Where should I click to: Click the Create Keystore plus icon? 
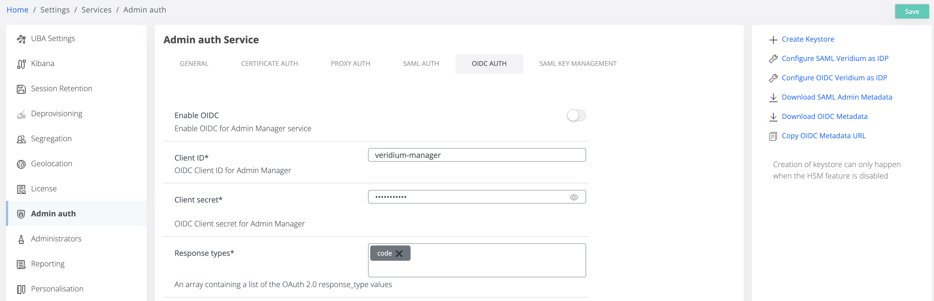773,39
